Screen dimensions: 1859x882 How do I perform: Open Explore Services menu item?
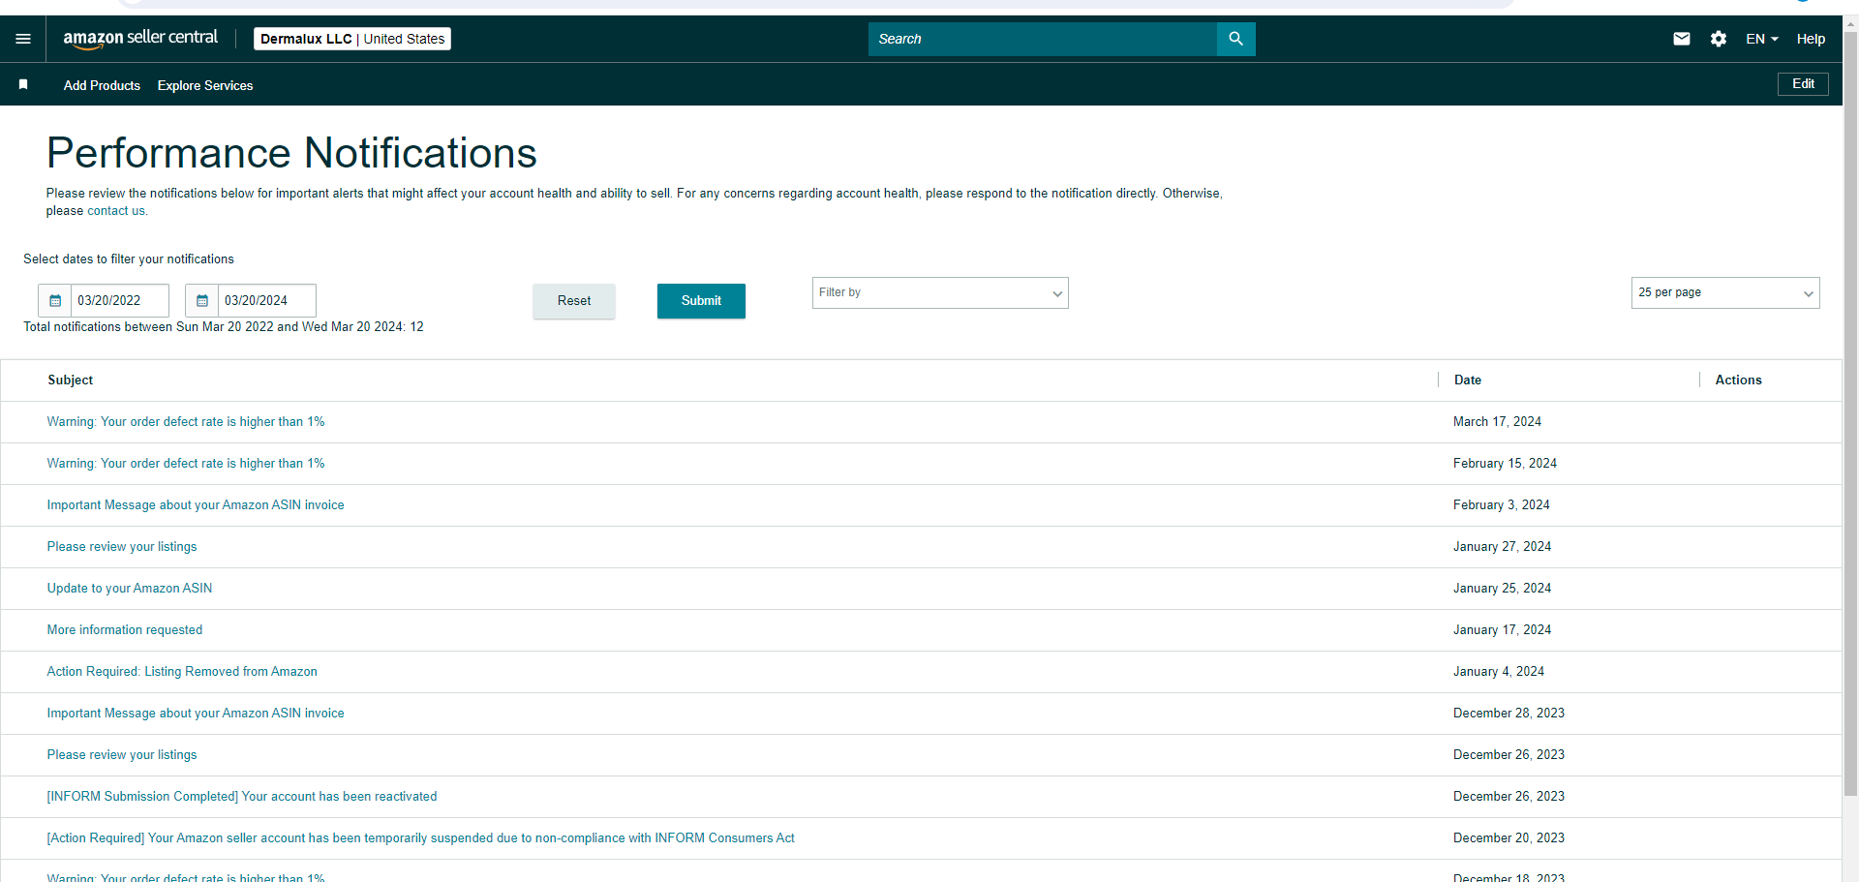tap(205, 85)
